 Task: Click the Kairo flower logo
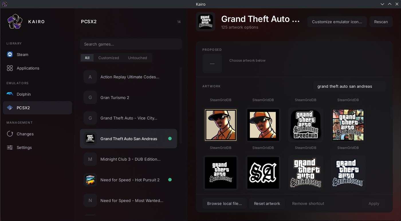click(x=15, y=22)
